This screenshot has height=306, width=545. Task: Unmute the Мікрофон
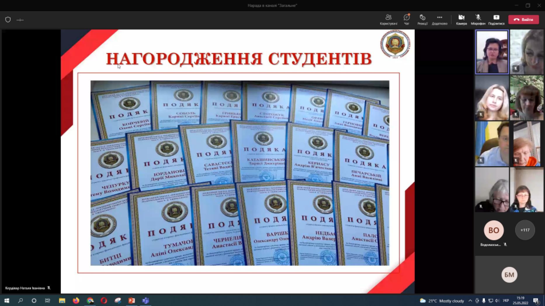click(478, 20)
